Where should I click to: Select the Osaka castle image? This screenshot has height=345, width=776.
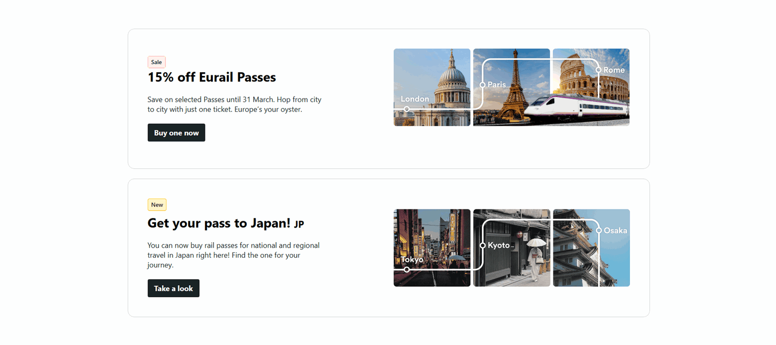coord(591,248)
